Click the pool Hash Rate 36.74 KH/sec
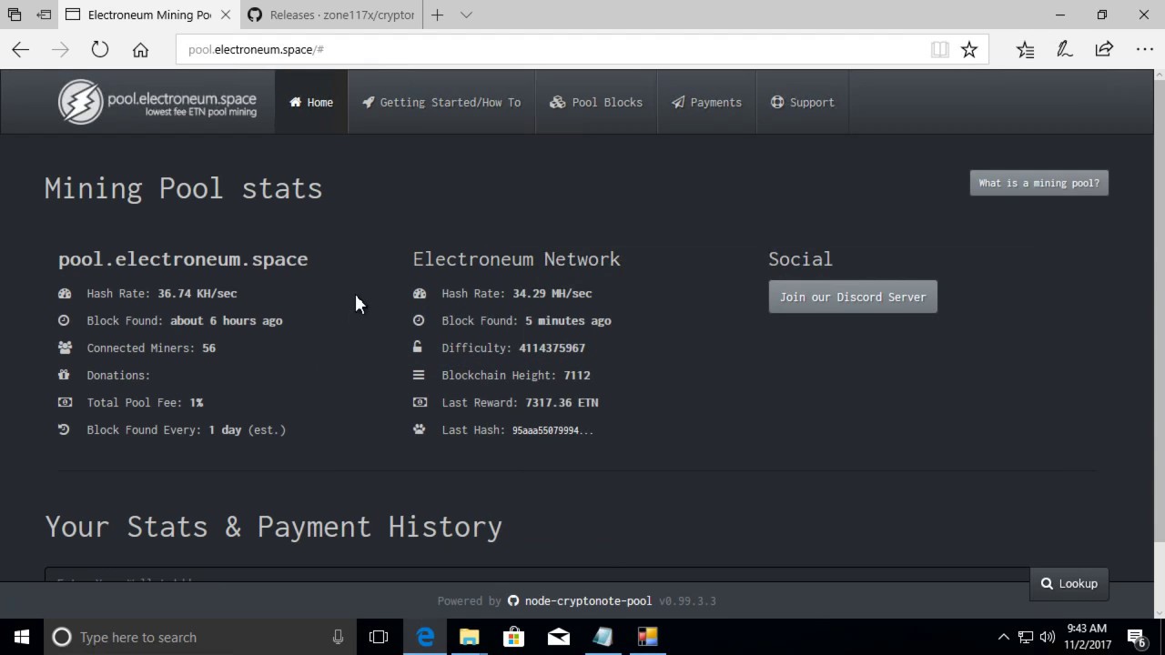Image resolution: width=1165 pixels, height=655 pixels. [162, 293]
